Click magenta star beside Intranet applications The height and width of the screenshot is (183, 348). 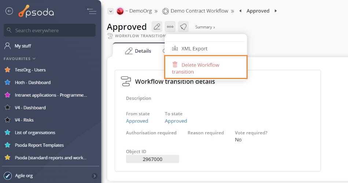[x=8, y=95]
